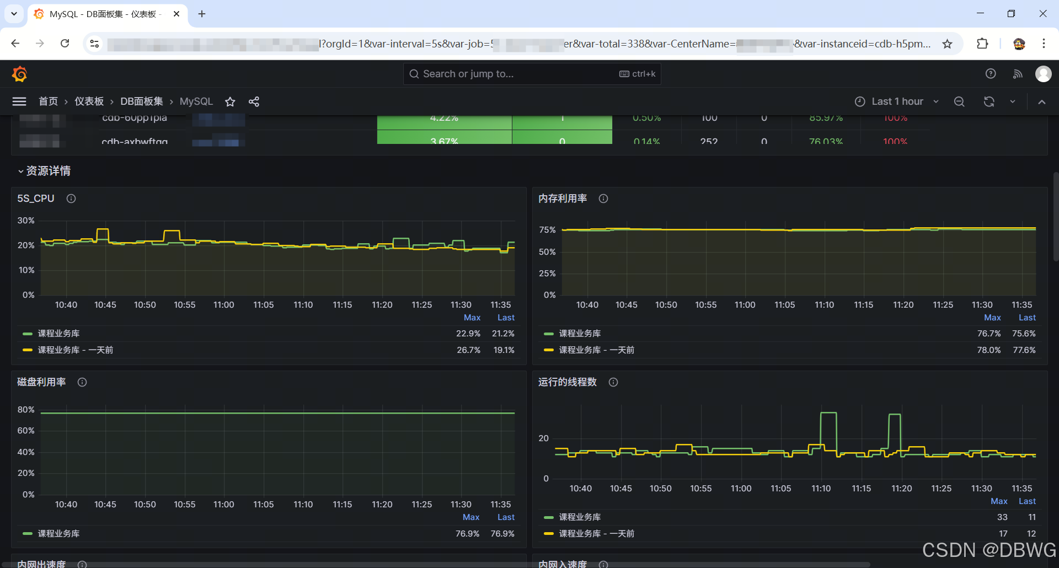Go to DB面板集 breadcrumb
1059x568 pixels.
(142, 101)
